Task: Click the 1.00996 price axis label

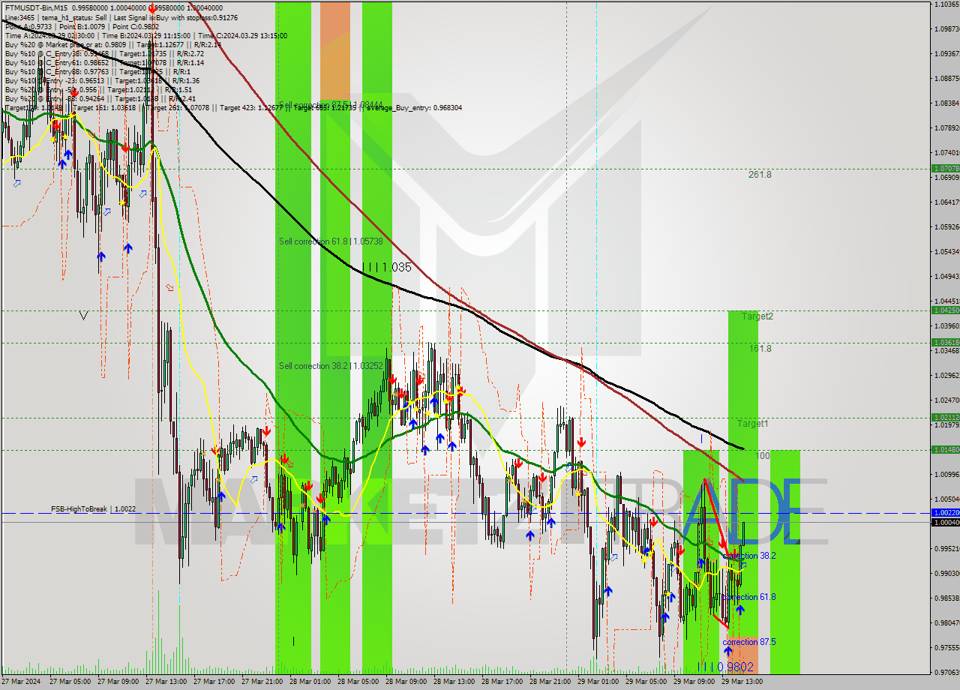Action: coord(946,474)
